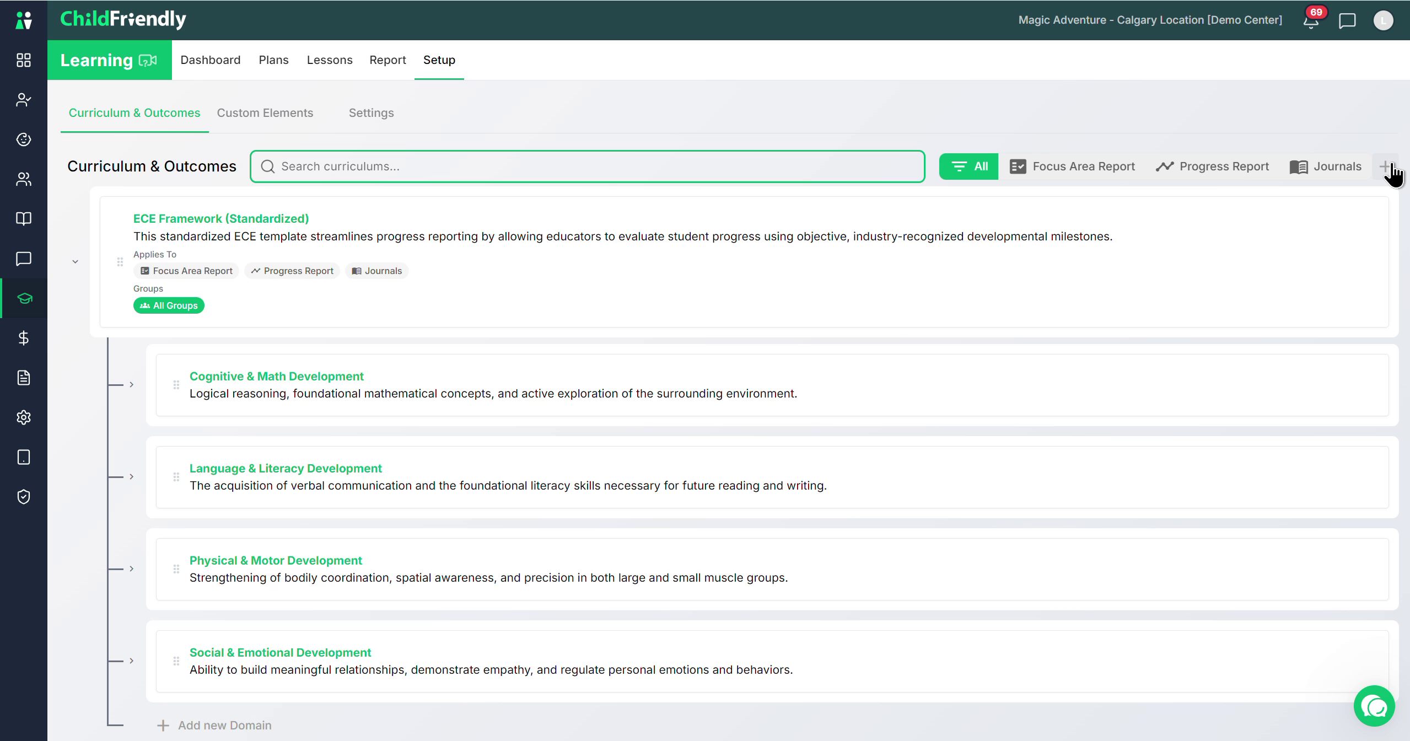Click the ChildFriendly wordmark logo
The width and height of the screenshot is (1410, 741).
123,19
